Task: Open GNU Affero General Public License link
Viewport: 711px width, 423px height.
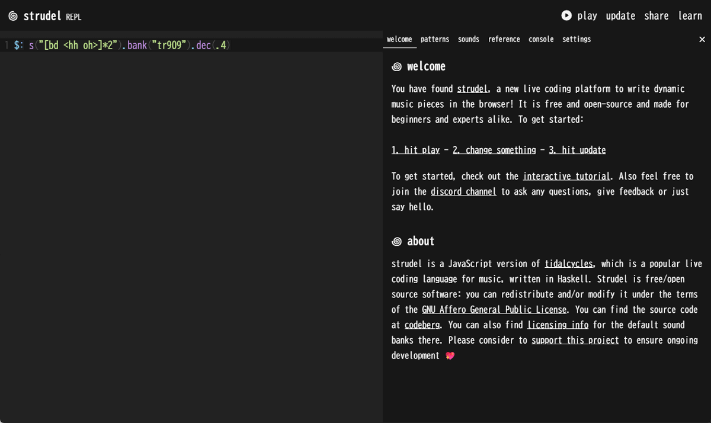Action: [x=494, y=310]
